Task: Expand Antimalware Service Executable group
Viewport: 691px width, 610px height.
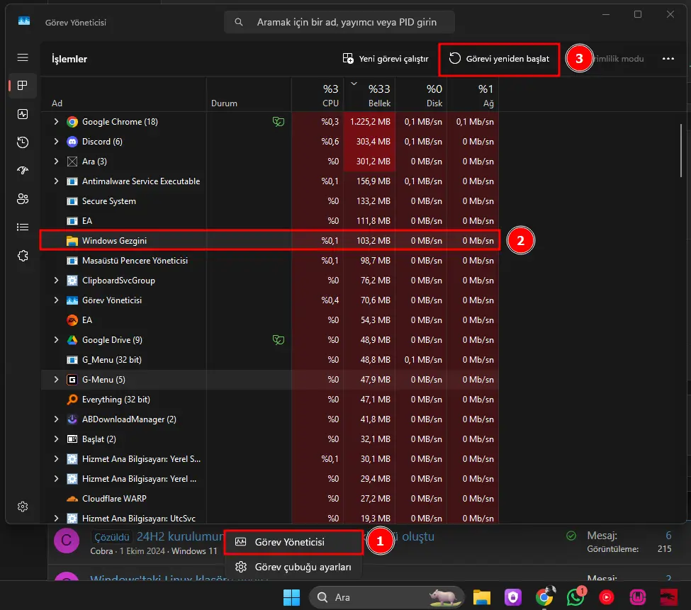Action: 56,181
